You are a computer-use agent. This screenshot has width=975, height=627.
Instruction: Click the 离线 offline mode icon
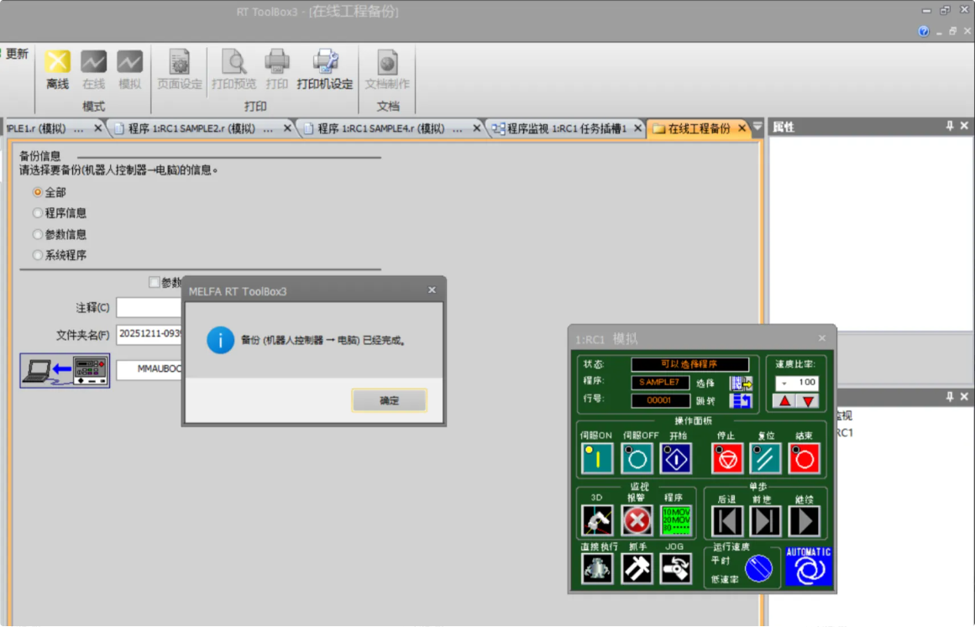tap(57, 70)
